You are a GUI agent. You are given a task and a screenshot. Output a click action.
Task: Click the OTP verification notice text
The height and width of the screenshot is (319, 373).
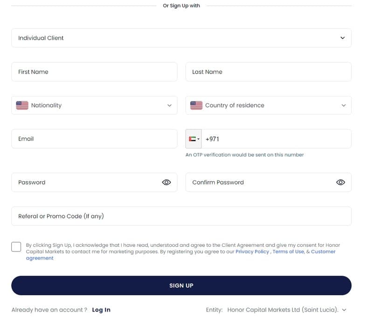(x=244, y=155)
